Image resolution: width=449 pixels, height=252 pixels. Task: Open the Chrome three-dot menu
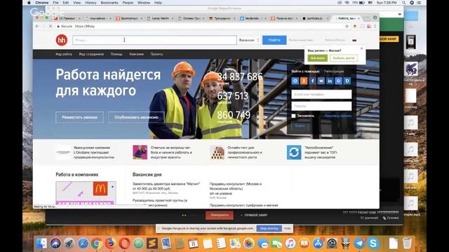tap(375, 26)
